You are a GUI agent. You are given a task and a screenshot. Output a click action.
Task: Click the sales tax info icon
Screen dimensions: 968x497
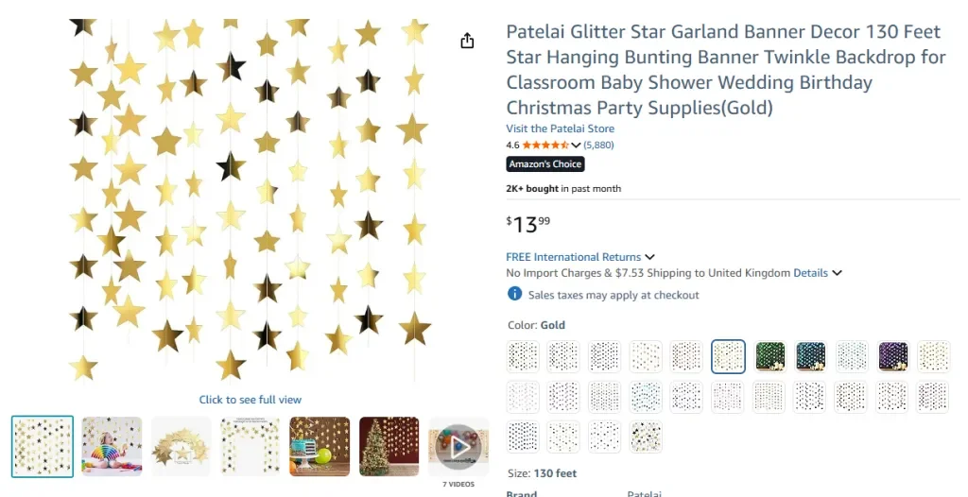click(515, 294)
